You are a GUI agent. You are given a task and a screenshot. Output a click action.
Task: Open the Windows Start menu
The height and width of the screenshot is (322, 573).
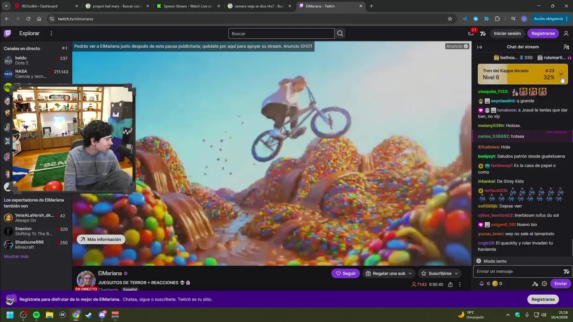pyautogui.click(x=10, y=315)
